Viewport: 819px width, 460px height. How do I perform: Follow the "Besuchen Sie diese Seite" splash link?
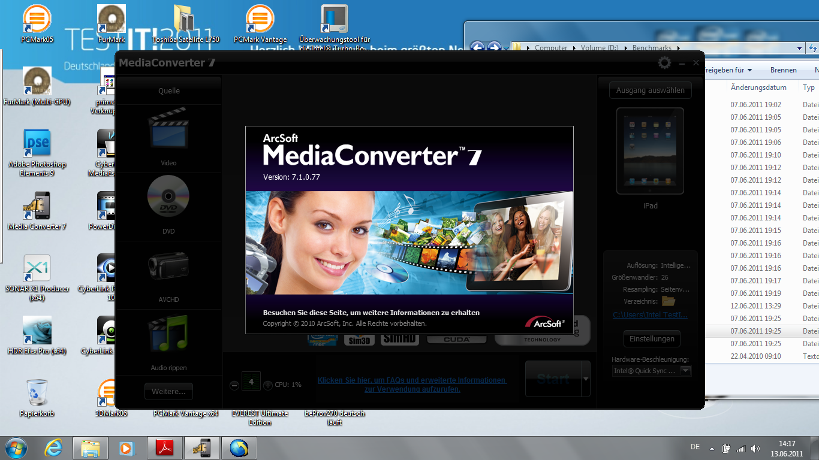pos(371,313)
